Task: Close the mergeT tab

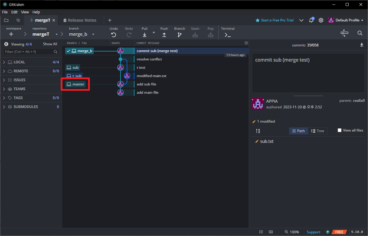Action: [x=54, y=20]
